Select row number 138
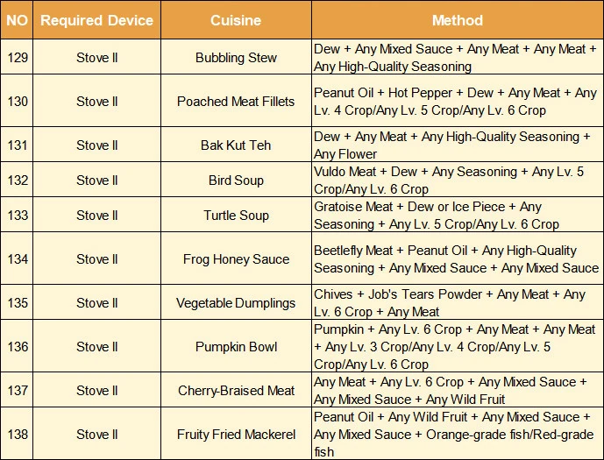Screen dimensions: 604x460 pyautogui.click(x=17, y=435)
